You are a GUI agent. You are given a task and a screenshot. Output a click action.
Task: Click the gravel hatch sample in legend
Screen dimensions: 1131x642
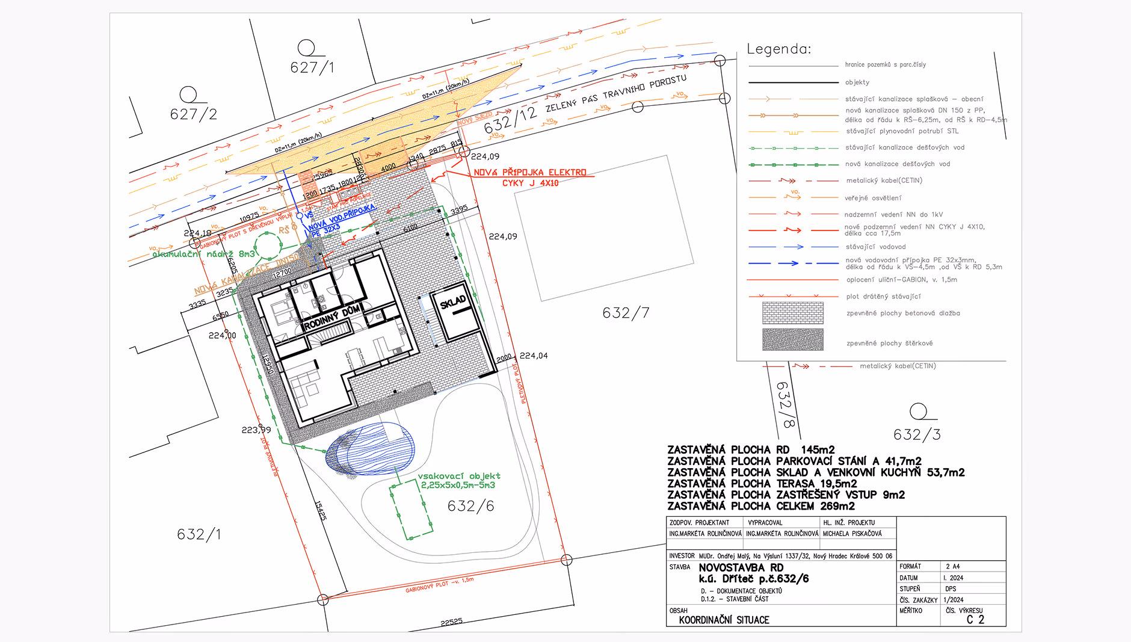pos(793,339)
